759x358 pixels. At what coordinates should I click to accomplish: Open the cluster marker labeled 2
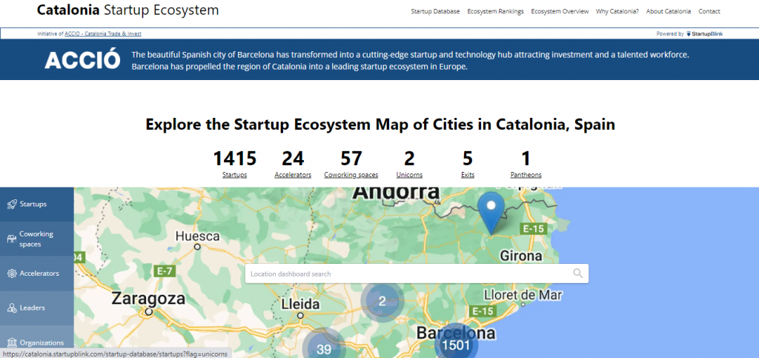click(x=382, y=300)
